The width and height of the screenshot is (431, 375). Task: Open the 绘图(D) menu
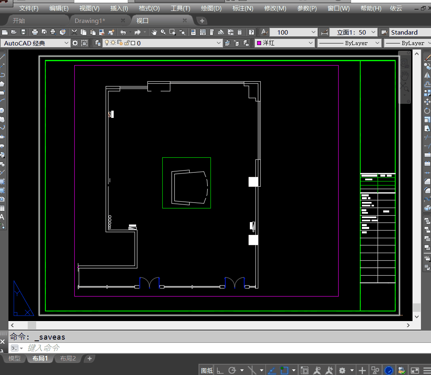(211, 8)
